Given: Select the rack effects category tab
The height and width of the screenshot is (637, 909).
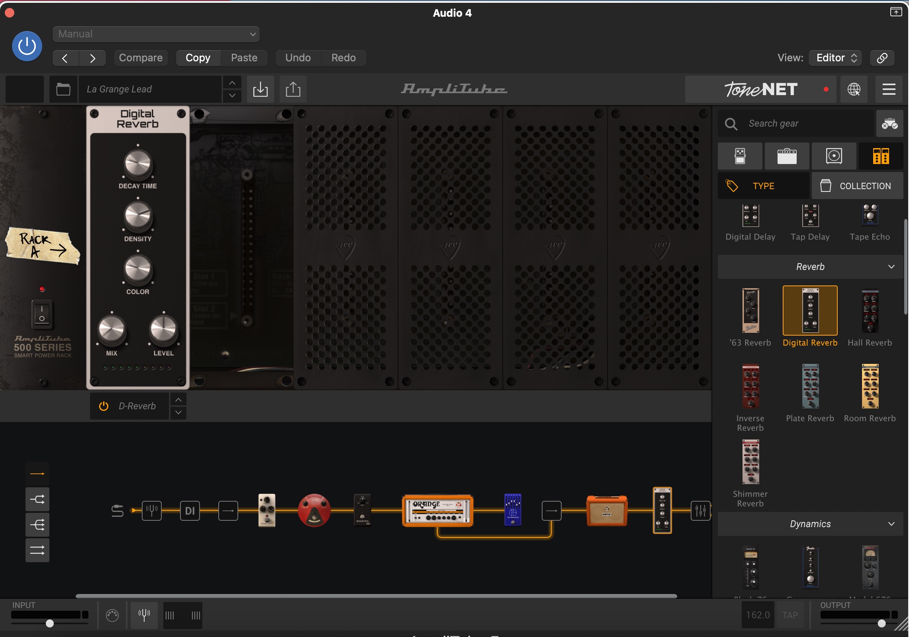Looking at the screenshot, I should point(881,156).
